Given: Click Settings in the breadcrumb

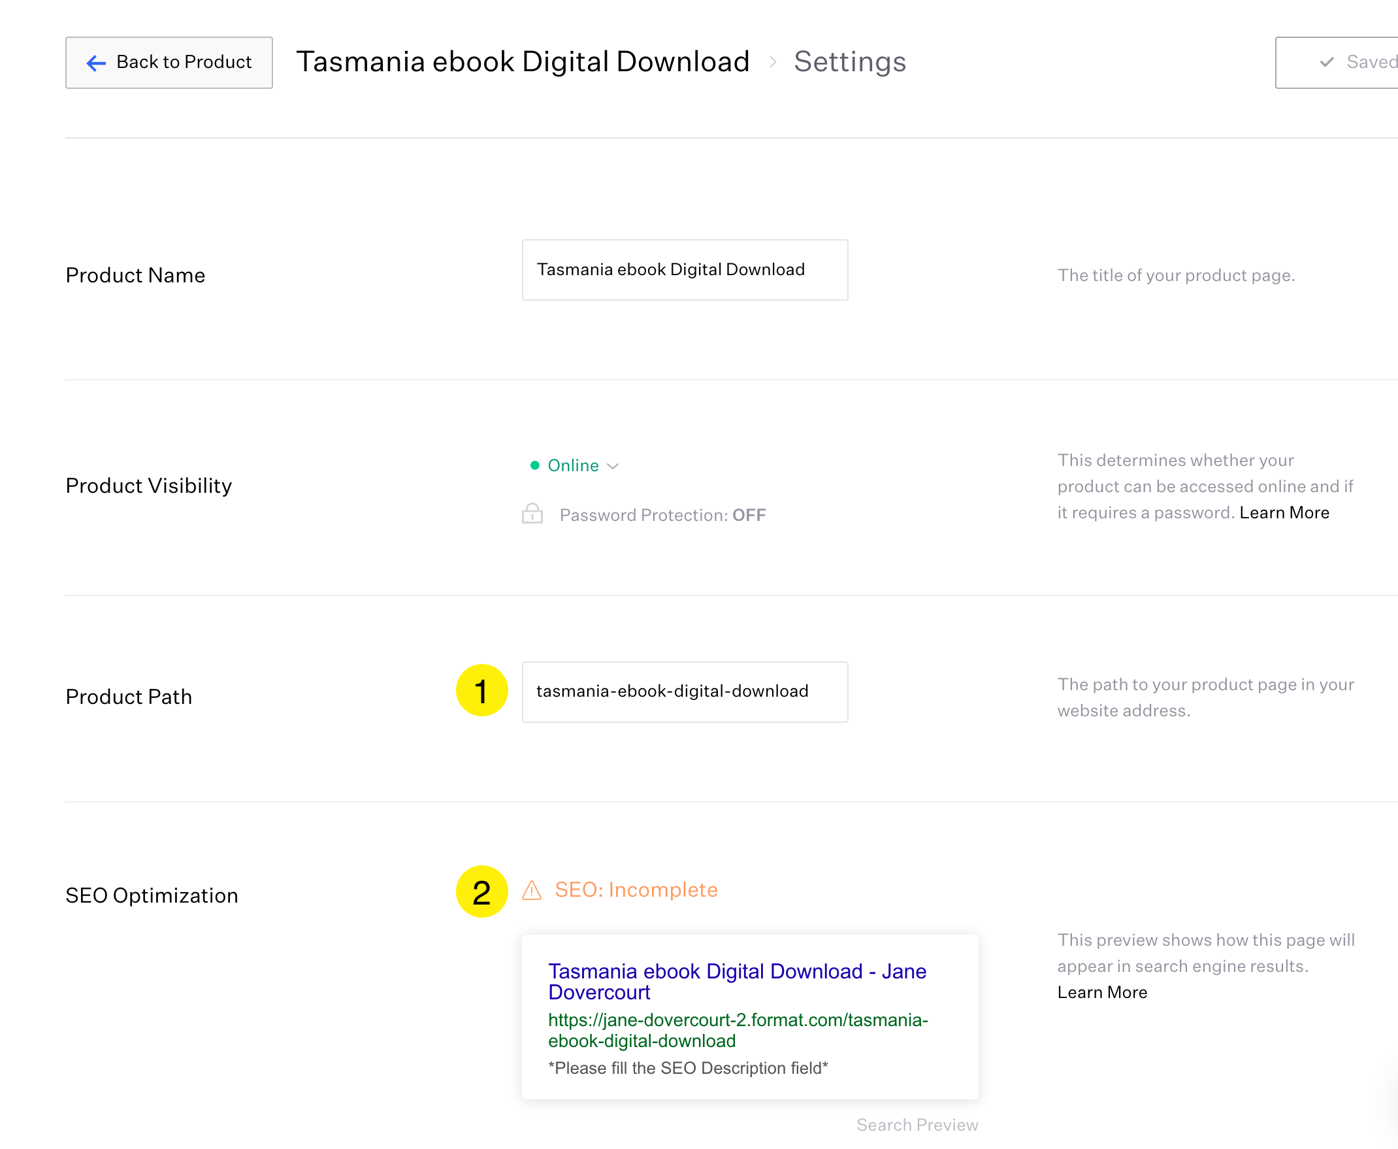Looking at the screenshot, I should coord(849,61).
